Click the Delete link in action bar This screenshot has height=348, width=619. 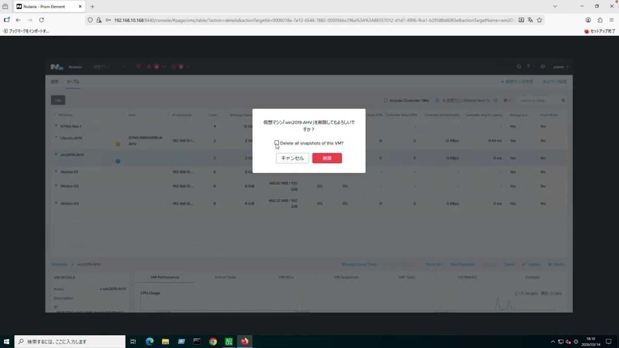pos(556,264)
